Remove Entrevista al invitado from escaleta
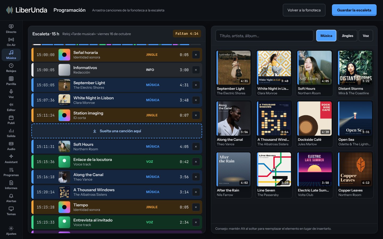Screen dimensions: 383x239 [196, 222]
